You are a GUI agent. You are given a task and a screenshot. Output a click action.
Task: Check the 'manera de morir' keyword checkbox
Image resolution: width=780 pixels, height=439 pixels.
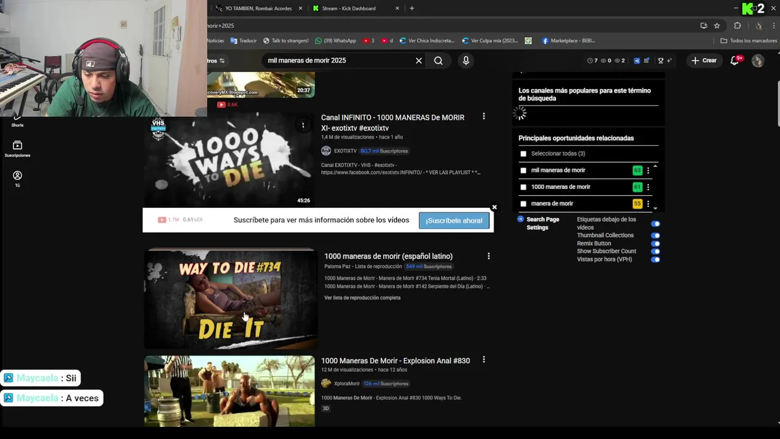(523, 204)
